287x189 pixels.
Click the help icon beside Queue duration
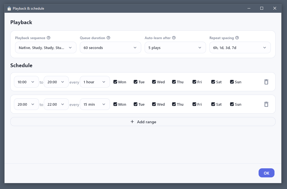click(x=108, y=38)
